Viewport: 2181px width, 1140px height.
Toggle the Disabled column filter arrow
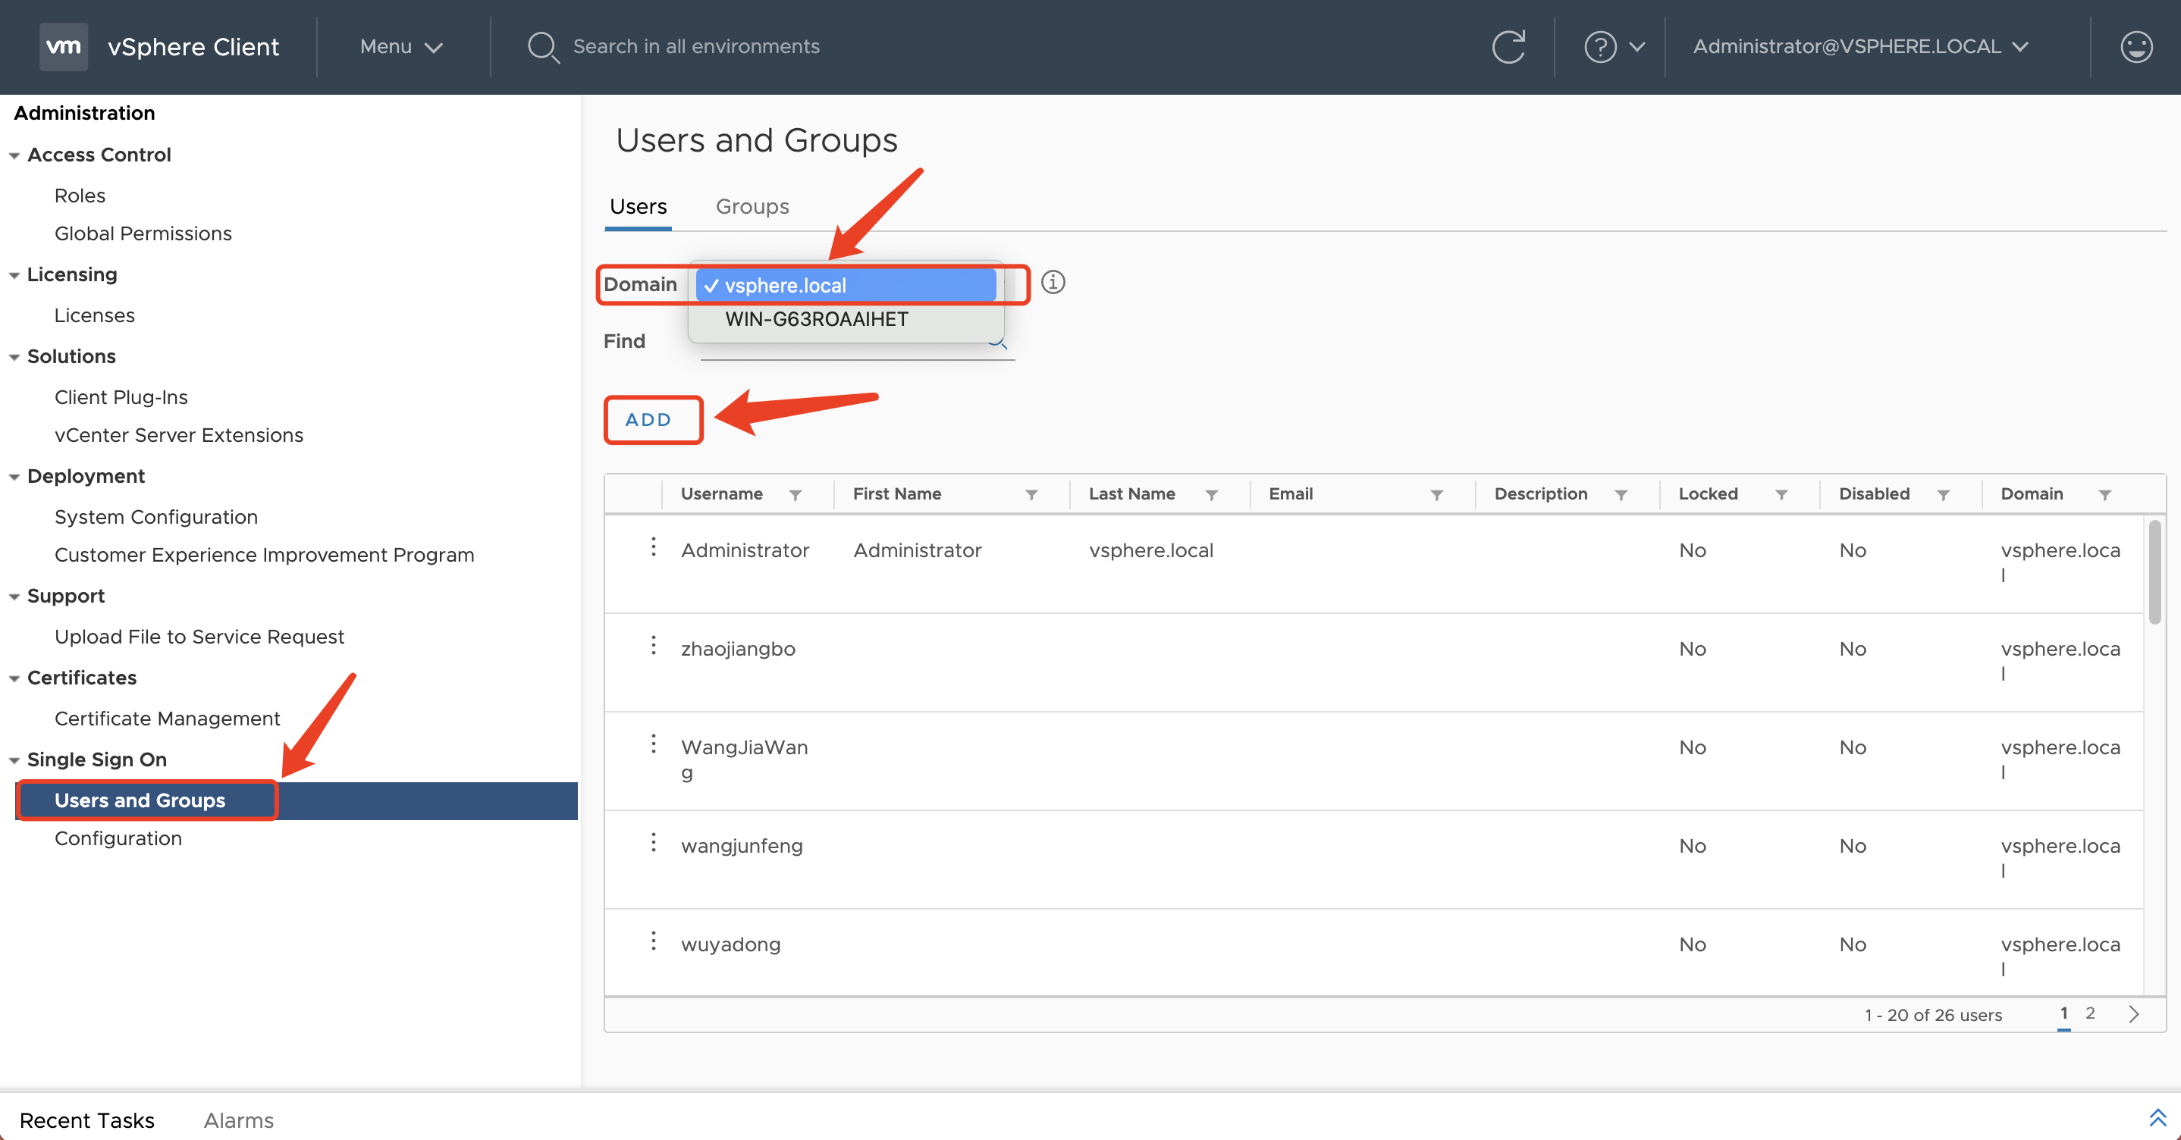pyautogui.click(x=1947, y=494)
